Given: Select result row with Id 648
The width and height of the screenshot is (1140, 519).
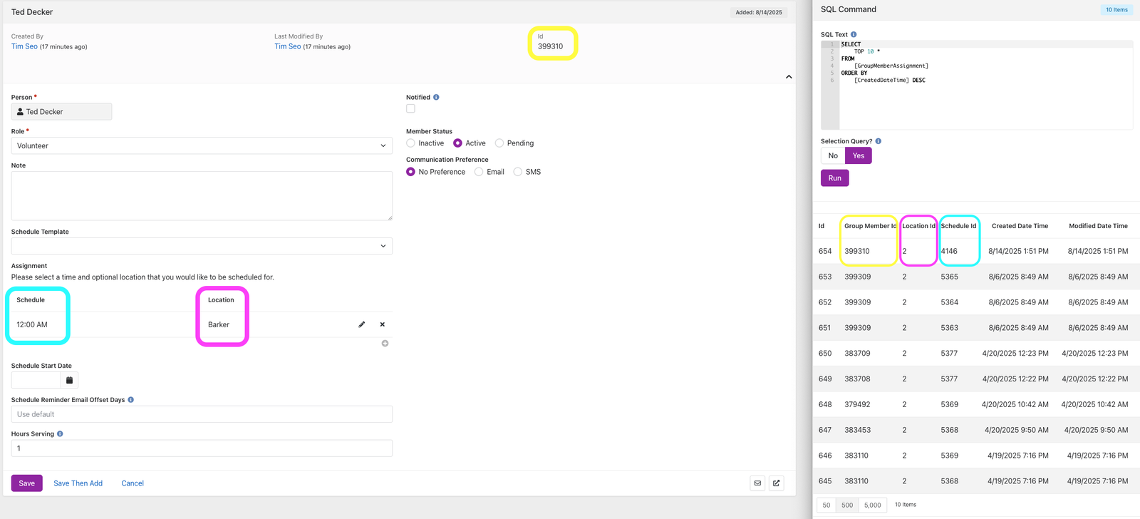Looking at the screenshot, I should click(976, 404).
